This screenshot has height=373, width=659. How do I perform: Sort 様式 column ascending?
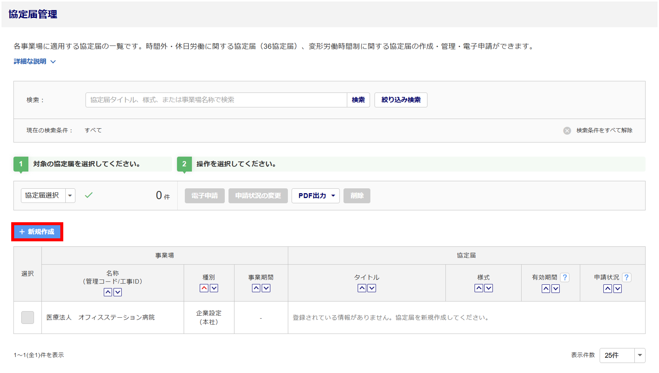(x=479, y=288)
